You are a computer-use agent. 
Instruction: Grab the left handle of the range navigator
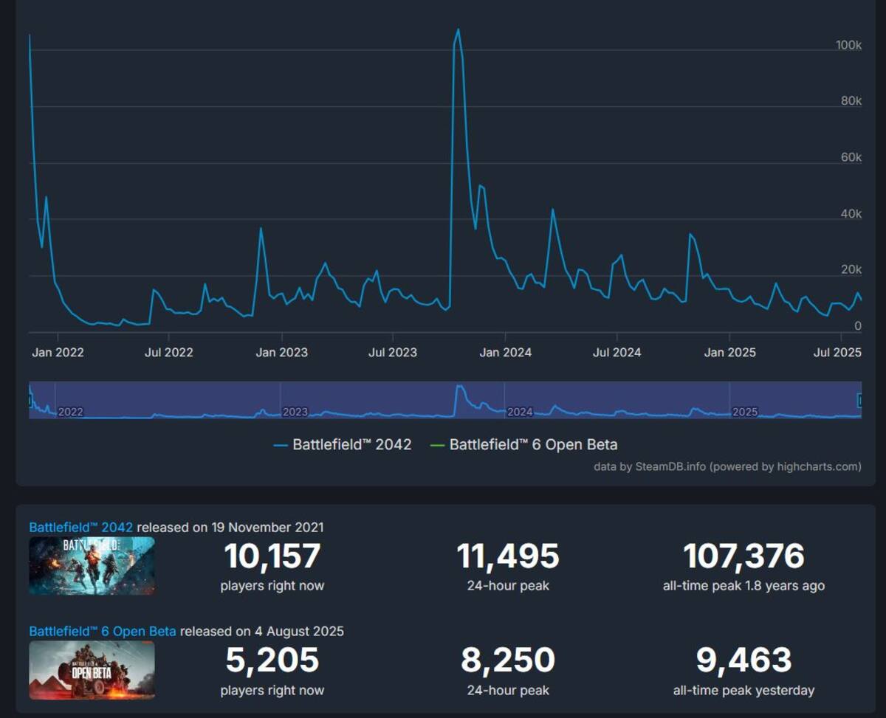pos(30,400)
